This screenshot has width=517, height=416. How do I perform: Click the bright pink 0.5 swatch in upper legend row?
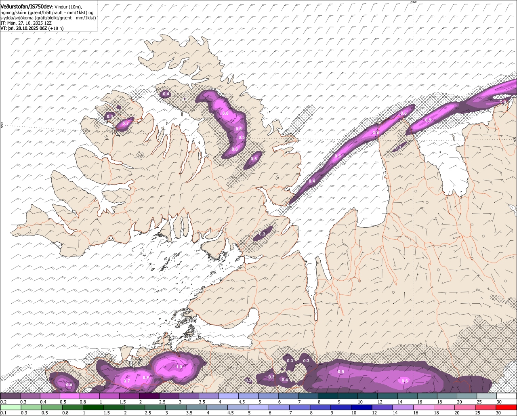pyautogui.click(x=69, y=396)
